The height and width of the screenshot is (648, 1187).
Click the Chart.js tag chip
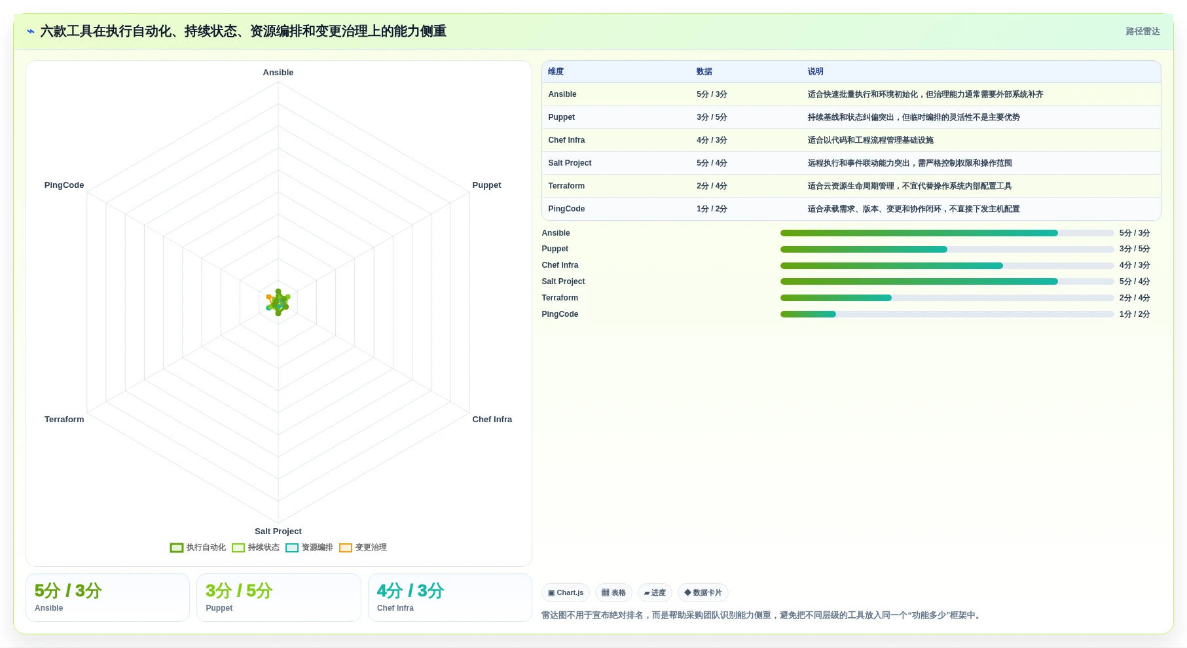pos(566,593)
